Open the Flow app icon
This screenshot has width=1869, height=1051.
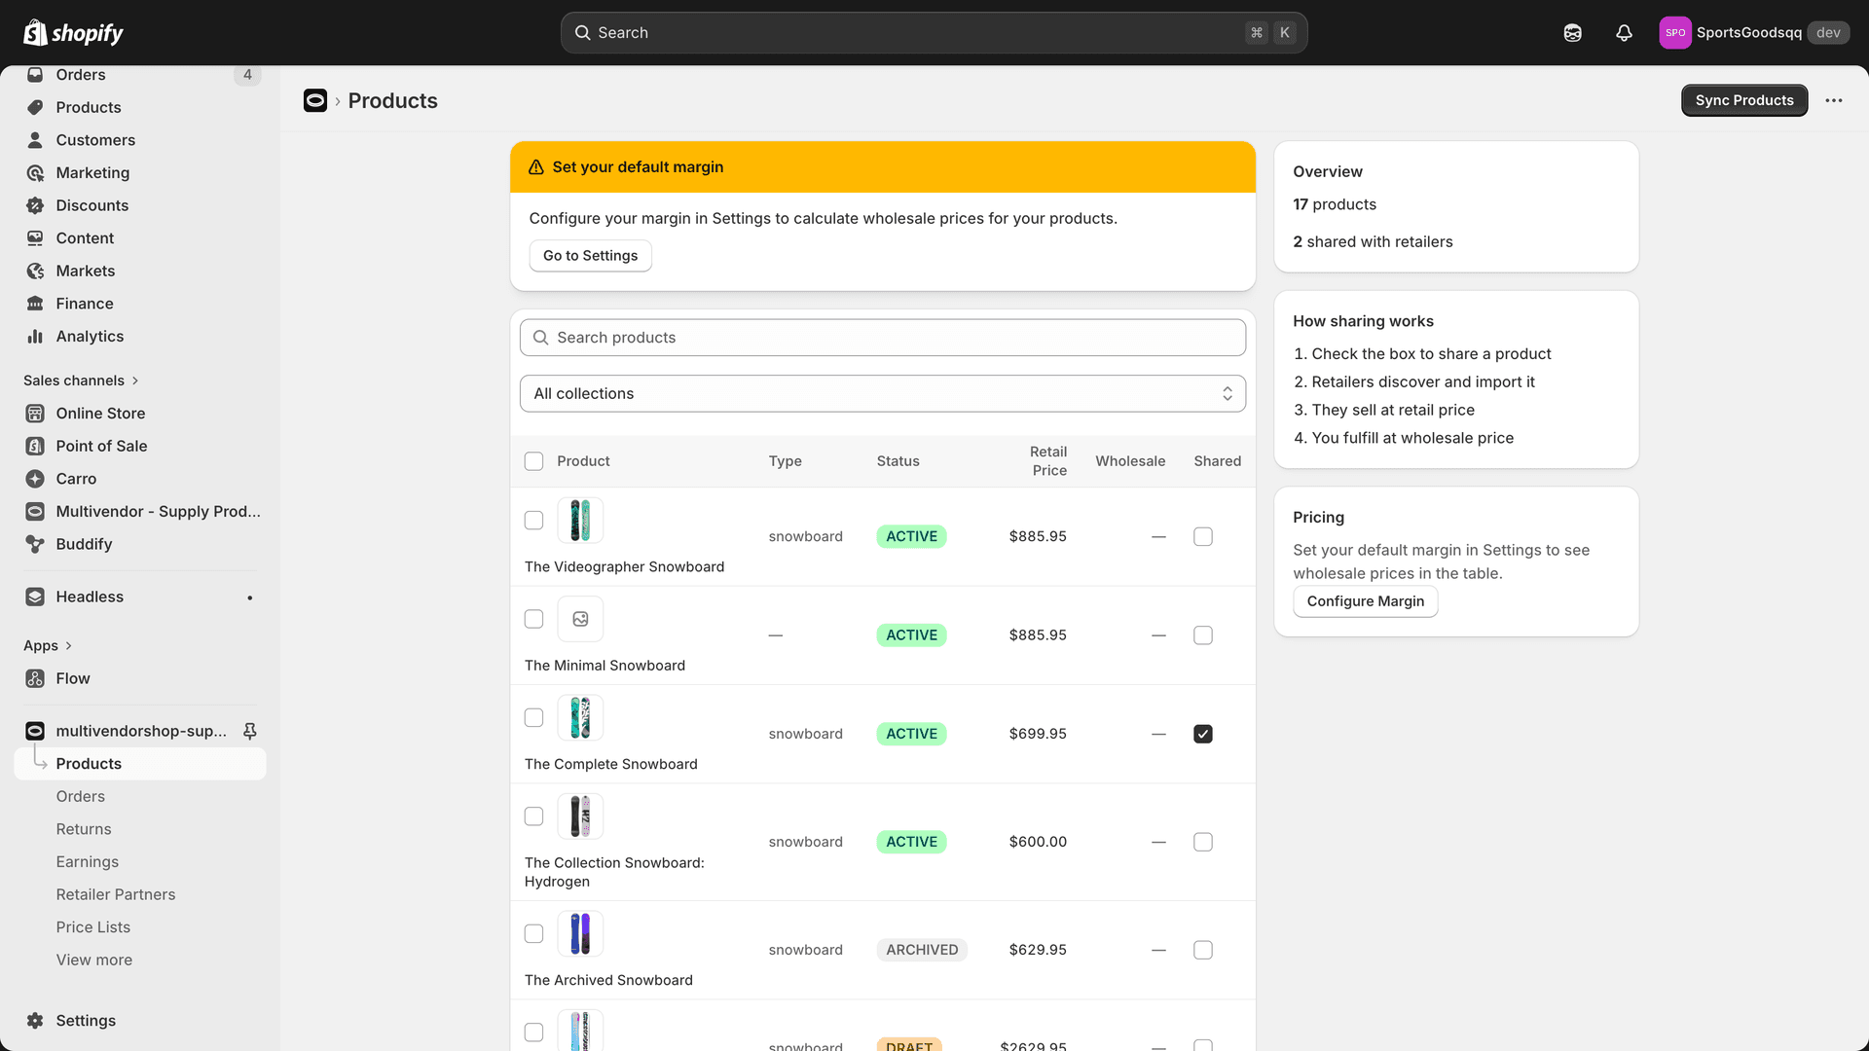click(35, 678)
